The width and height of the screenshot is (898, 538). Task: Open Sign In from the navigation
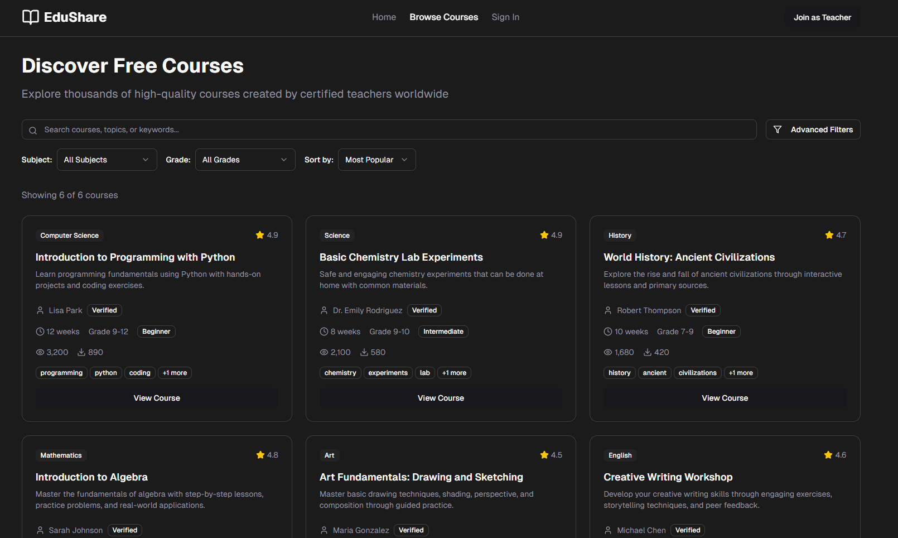pyautogui.click(x=505, y=17)
